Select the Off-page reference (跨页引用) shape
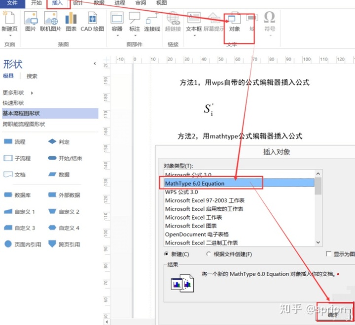The width and height of the screenshot is (355, 325). (64, 244)
